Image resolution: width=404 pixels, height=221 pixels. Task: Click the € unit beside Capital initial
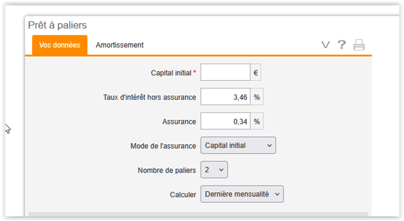click(x=256, y=73)
